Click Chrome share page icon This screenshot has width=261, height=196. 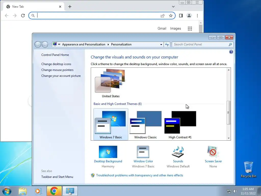point(163,16)
